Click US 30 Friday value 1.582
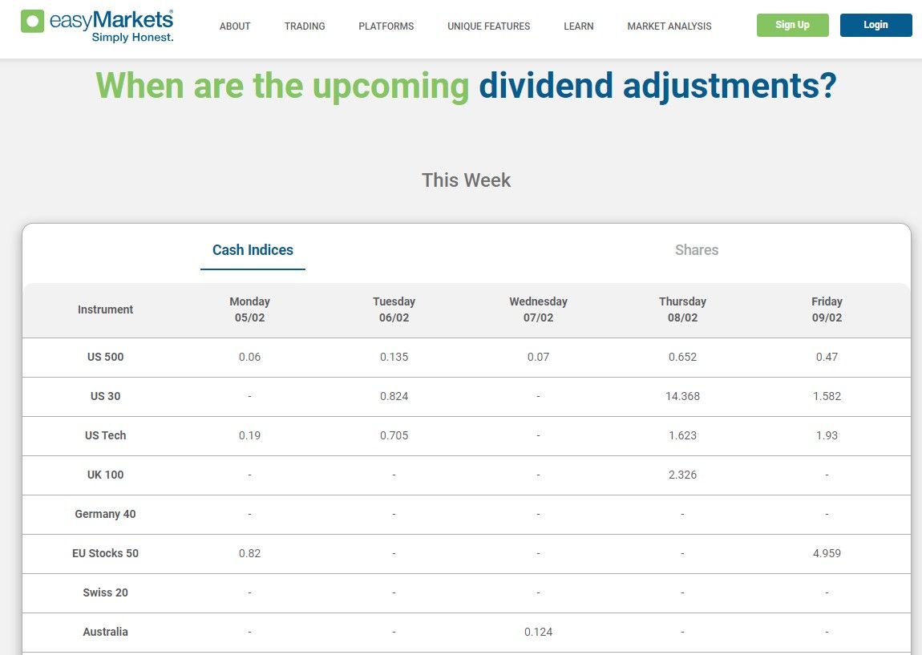 [x=827, y=396]
